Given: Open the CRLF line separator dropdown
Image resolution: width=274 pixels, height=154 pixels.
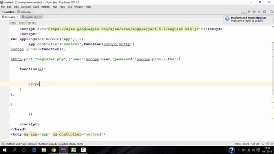Looking at the screenshot, I should (x=246, y=144).
